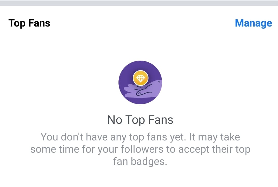The image size is (278, 187).
Task: Open the Manage link for Top Fans
Action: (253, 23)
